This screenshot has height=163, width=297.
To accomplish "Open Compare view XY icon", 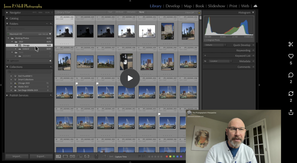I will click(72, 156).
